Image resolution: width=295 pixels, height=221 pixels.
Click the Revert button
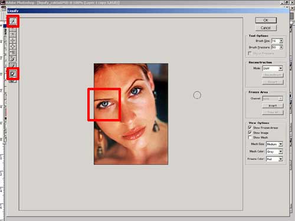click(273, 82)
